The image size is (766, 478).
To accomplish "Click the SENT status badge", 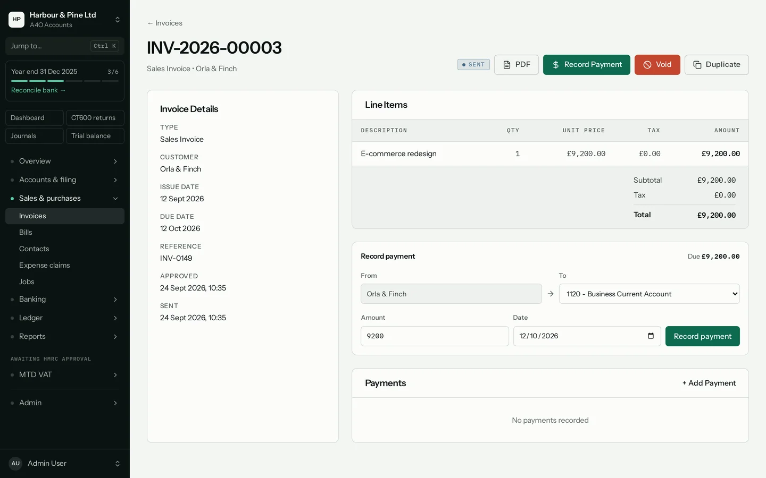I will tap(473, 65).
